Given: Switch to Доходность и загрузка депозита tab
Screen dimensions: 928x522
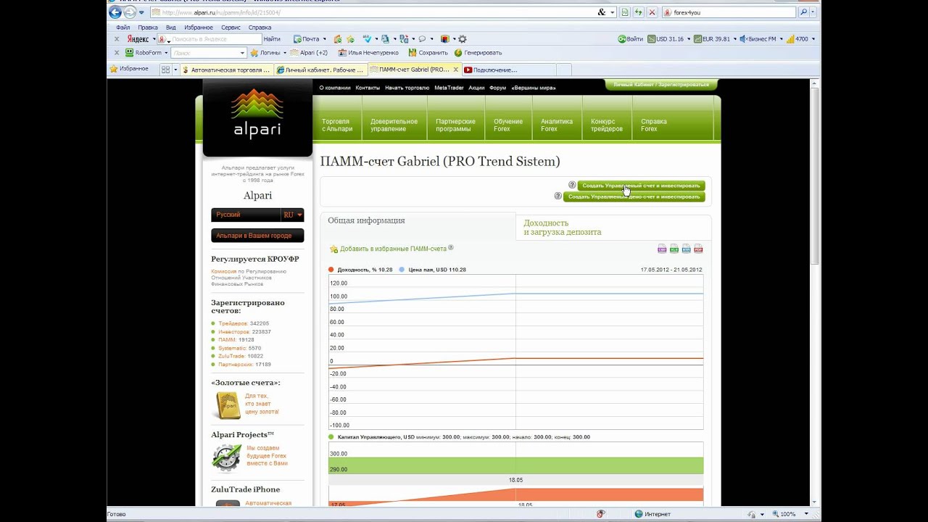Looking at the screenshot, I should 562,228.
